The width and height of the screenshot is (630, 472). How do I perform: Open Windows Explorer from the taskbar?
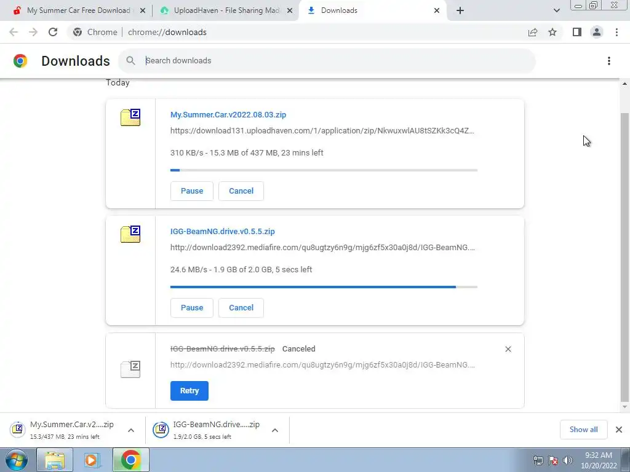tap(55, 460)
